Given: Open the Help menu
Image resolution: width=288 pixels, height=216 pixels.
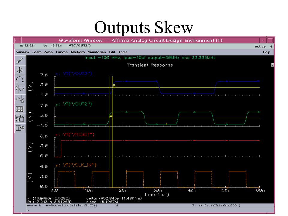Looking at the screenshot, I should pyautogui.click(x=266, y=52).
